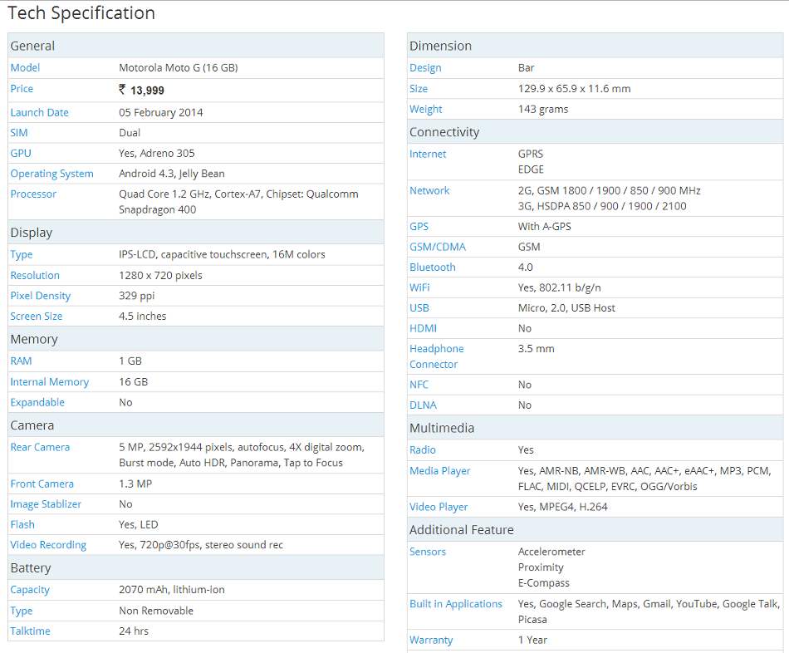Select 'Android 4.3, Jelly Bean' value

(172, 174)
